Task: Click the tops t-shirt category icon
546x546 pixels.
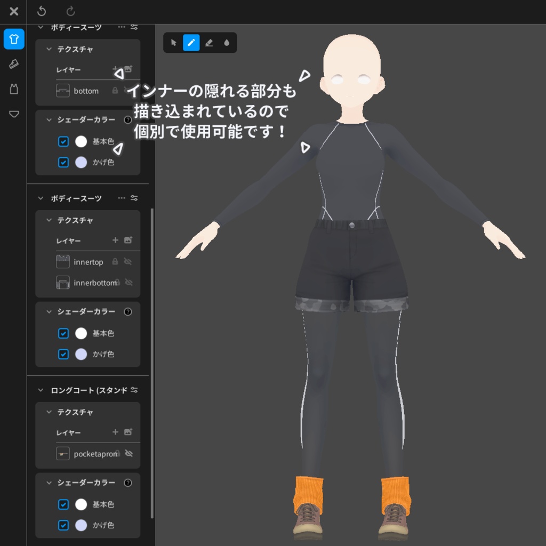Action: tap(13, 39)
